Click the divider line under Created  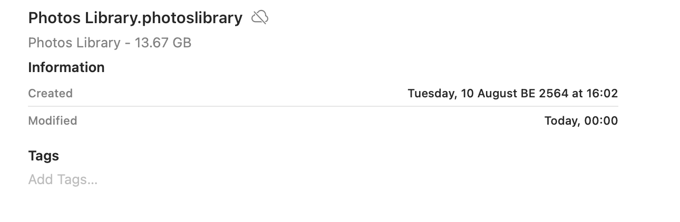coord(323,106)
